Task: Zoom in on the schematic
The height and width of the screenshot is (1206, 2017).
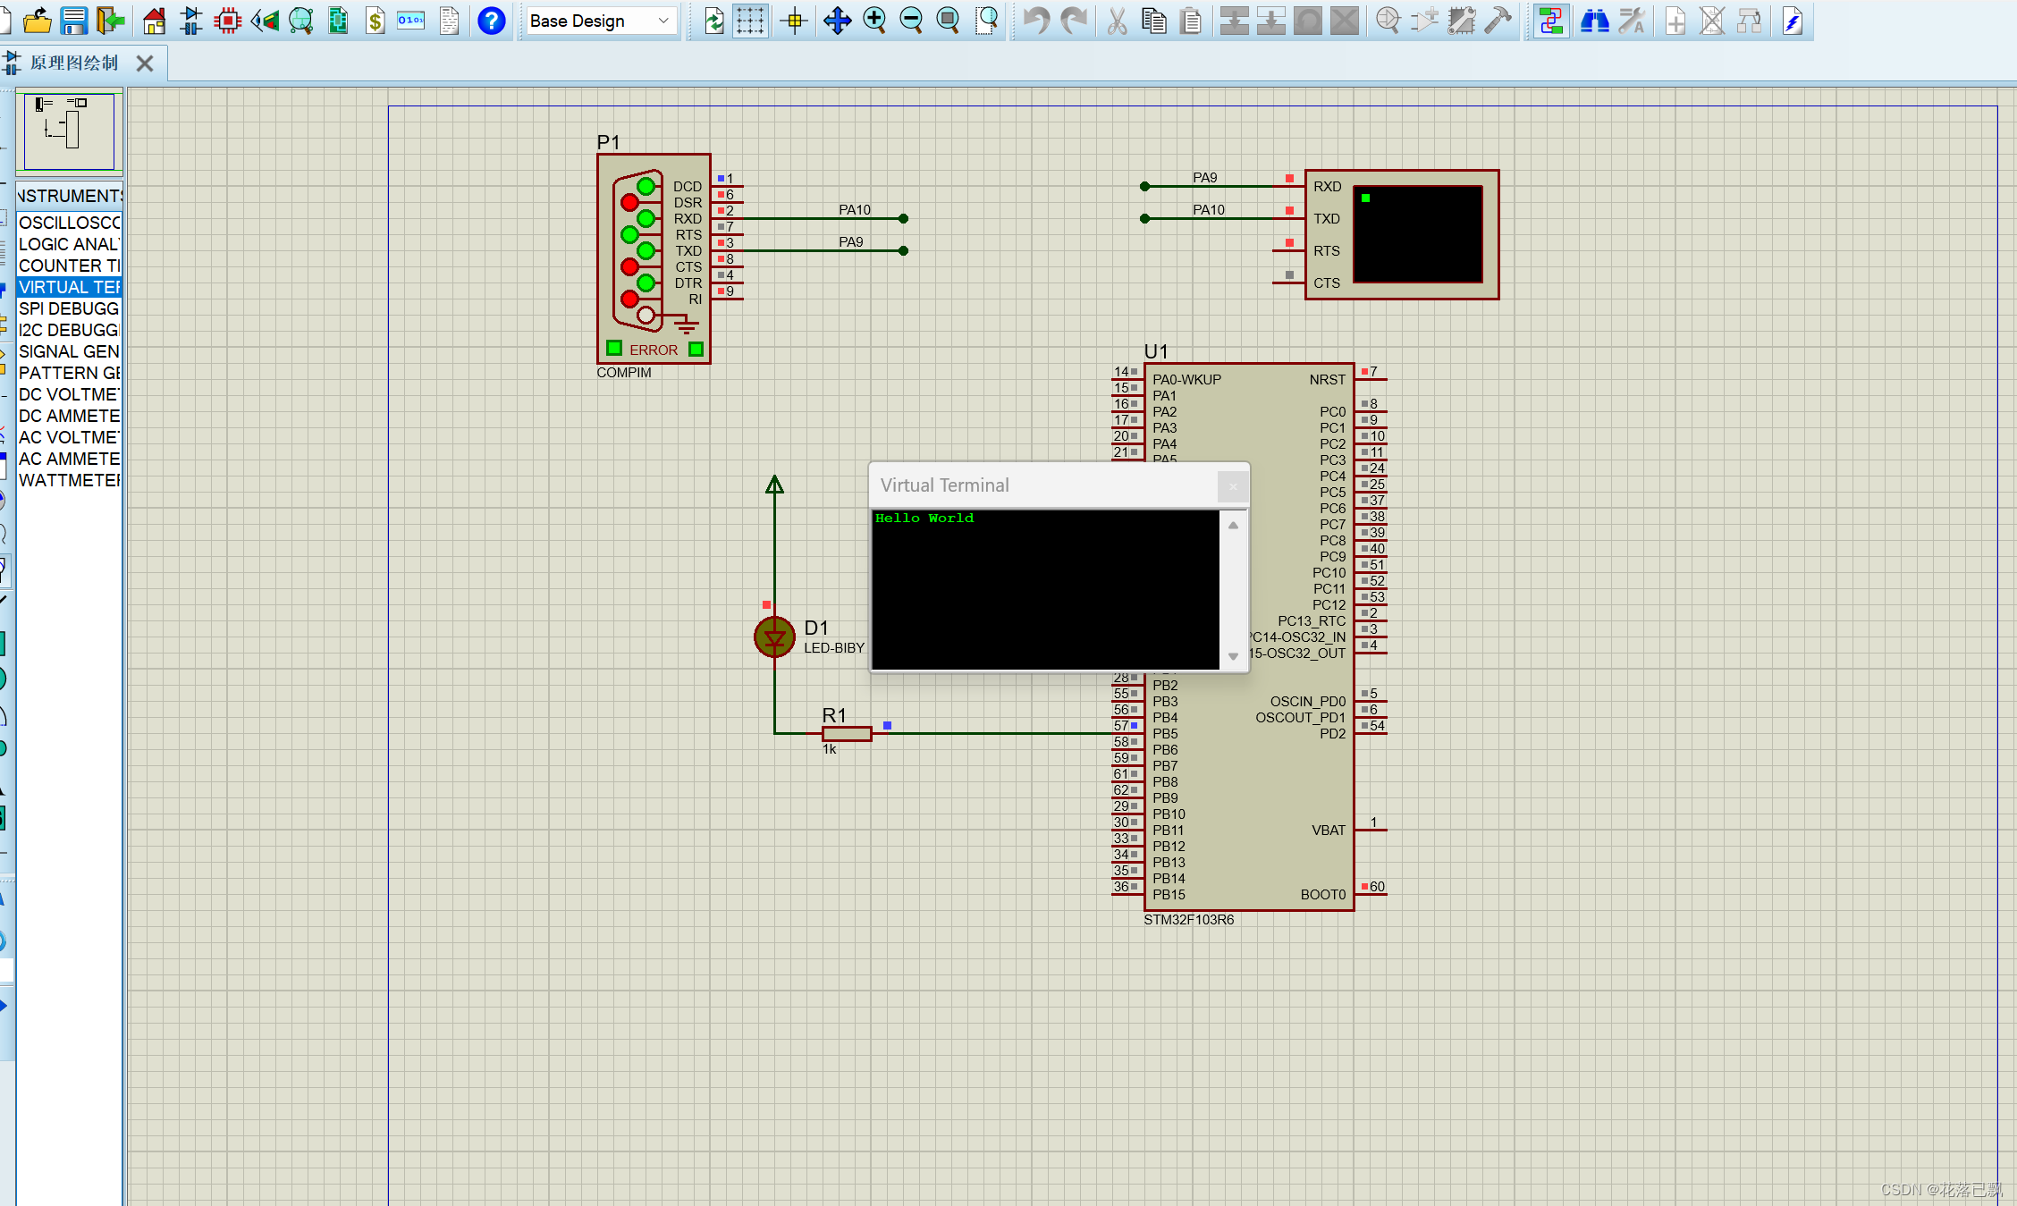Action: (x=874, y=20)
